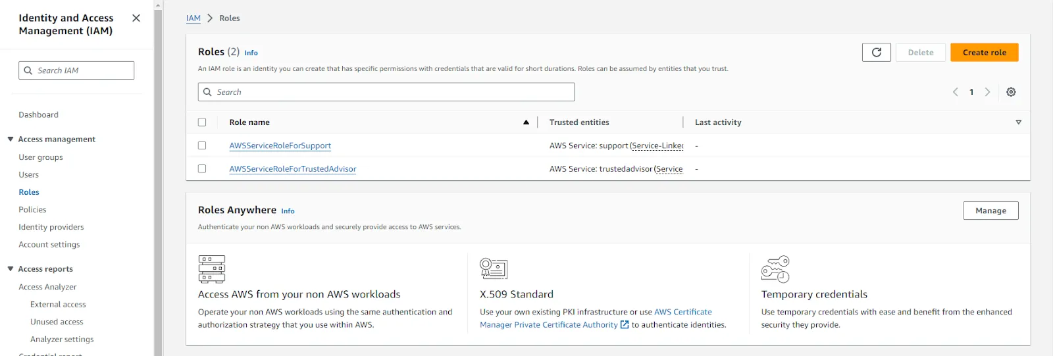
Task: Click the Create role button
Action: coord(984,53)
